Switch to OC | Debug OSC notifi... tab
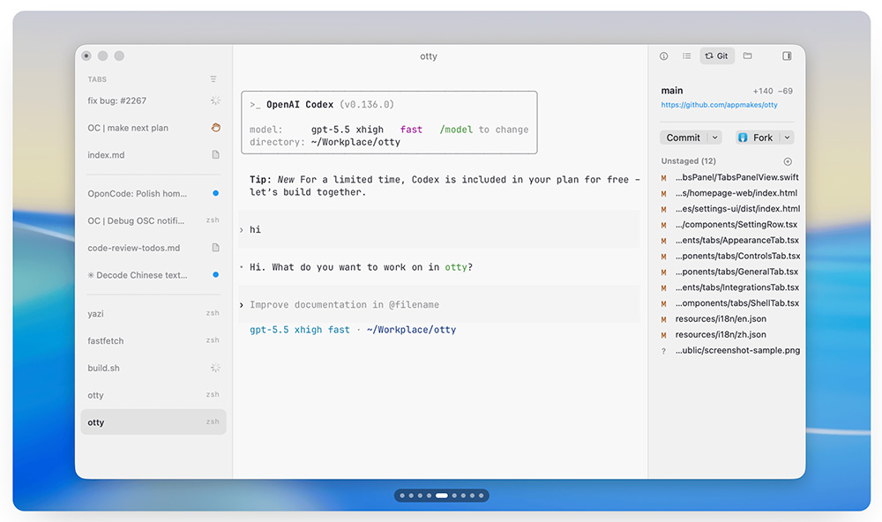The width and height of the screenshot is (882, 522). pos(153,220)
